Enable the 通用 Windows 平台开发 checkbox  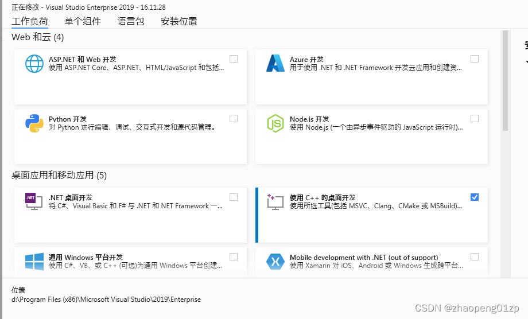(x=234, y=256)
